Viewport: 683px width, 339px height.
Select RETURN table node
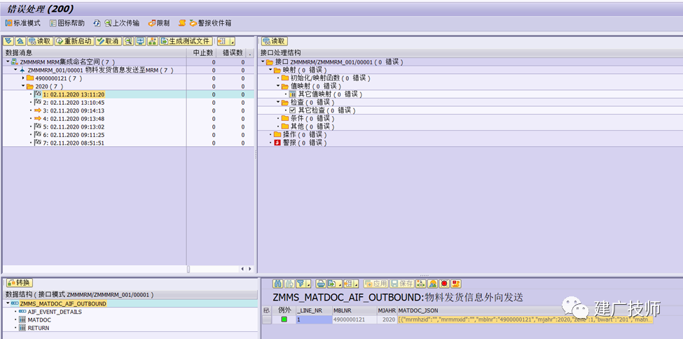[39, 328]
